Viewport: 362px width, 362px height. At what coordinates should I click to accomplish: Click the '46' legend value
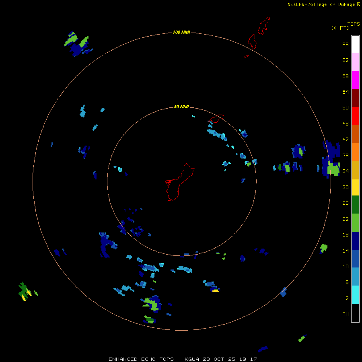pyautogui.click(x=346, y=124)
